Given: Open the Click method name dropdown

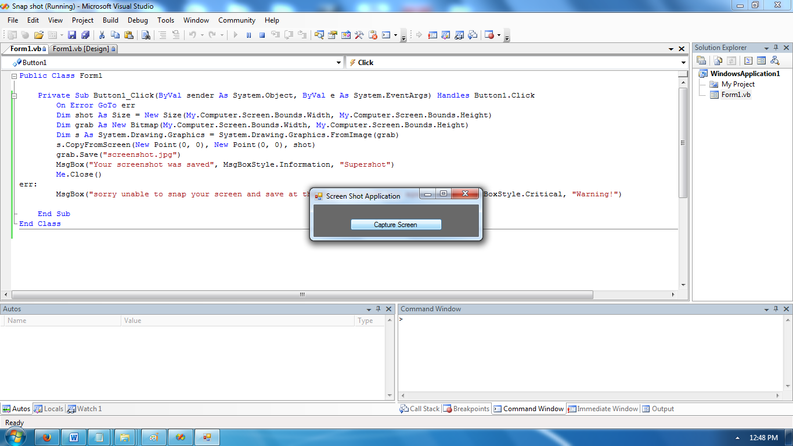Looking at the screenshot, I should tap(683, 63).
